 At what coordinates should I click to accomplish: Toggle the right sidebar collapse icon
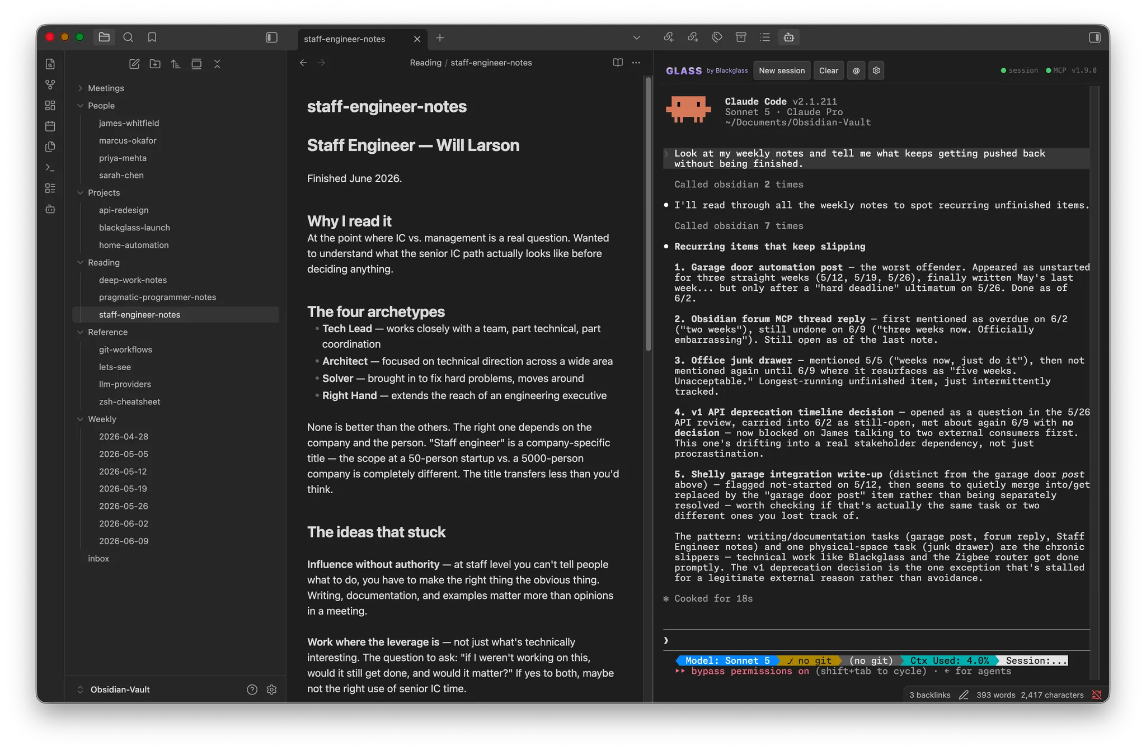pos(1095,37)
